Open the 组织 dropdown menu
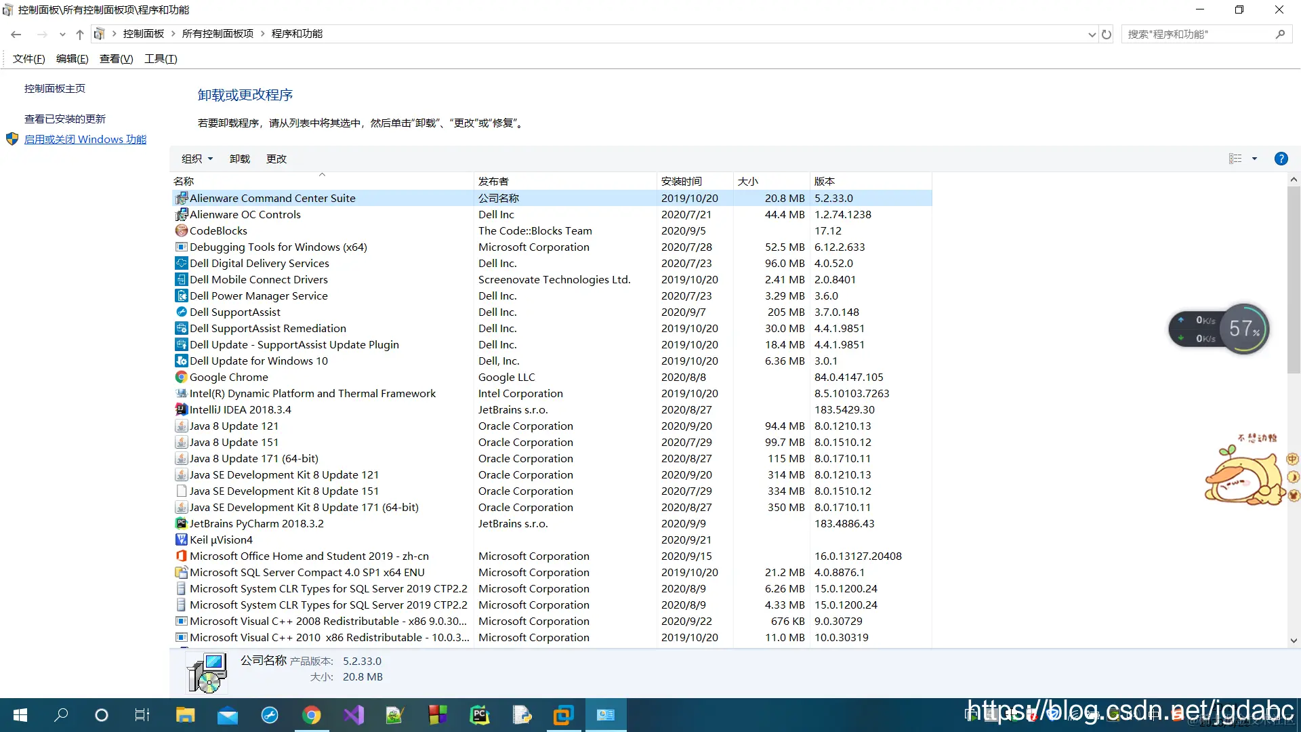The width and height of the screenshot is (1301, 732). pyautogui.click(x=197, y=159)
